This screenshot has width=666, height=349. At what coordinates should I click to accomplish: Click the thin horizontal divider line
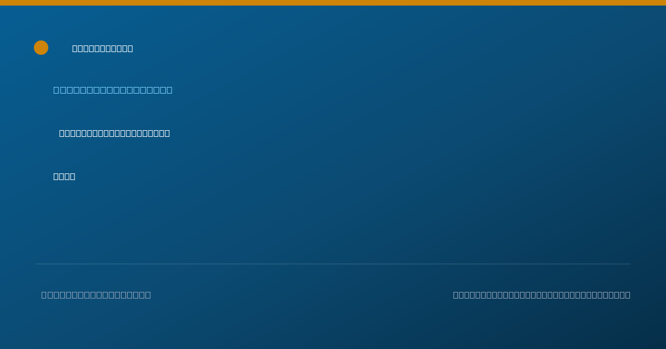tap(333, 264)
